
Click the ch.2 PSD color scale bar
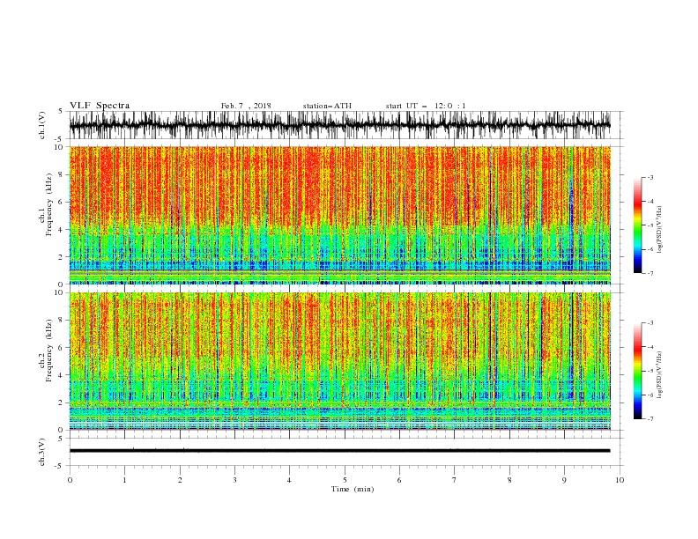click(x=638, y=371)
